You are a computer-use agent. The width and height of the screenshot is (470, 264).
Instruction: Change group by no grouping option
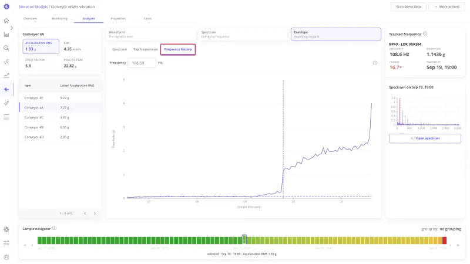click(x=450, y=229)
